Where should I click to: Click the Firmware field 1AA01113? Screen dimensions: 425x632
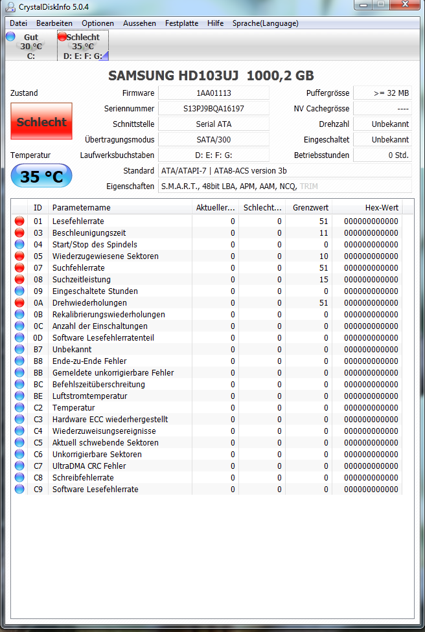pyautogui.click(x=214, y=93)
